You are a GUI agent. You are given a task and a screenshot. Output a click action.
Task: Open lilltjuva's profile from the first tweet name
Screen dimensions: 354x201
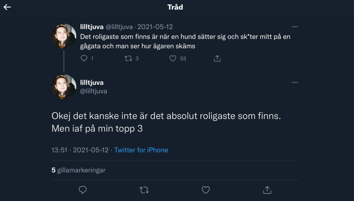(92, 27)
